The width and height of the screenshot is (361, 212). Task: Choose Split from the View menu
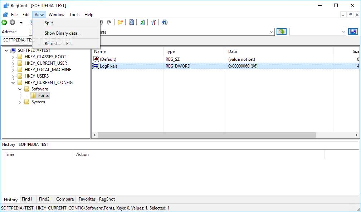[x=66, y=23]
